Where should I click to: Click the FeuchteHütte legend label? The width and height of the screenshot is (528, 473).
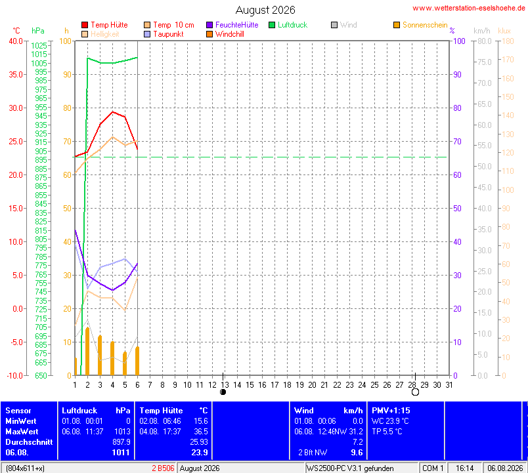[x=236, y=25]
